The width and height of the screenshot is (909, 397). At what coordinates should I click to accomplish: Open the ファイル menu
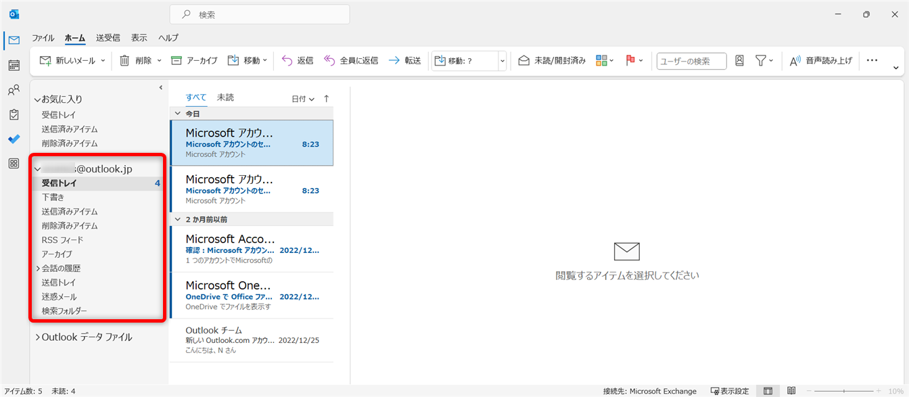click(43, 38)
